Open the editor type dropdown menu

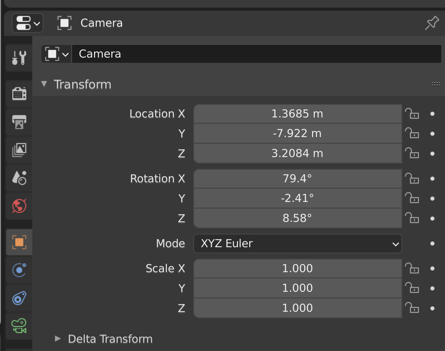(x=28, y=23)
